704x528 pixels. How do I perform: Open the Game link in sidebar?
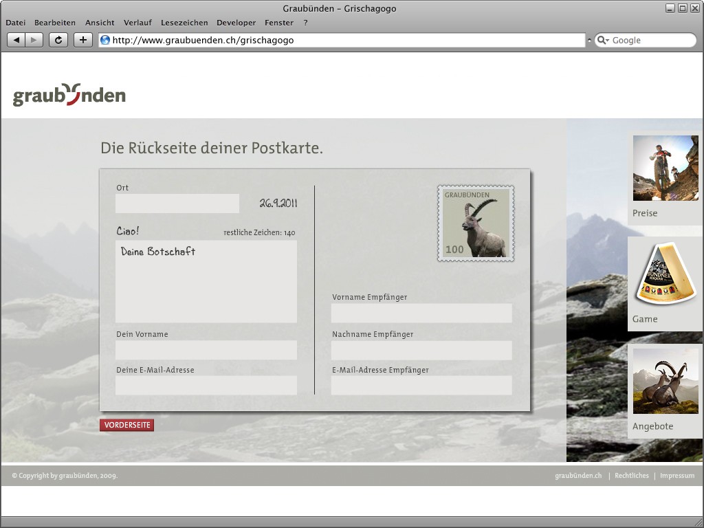pos(645,319)
